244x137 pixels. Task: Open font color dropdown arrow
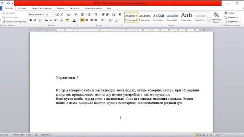[x=77, y=20]
